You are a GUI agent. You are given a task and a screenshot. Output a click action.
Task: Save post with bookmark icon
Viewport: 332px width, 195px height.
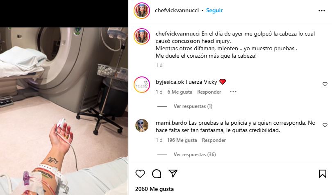point(323,174)
